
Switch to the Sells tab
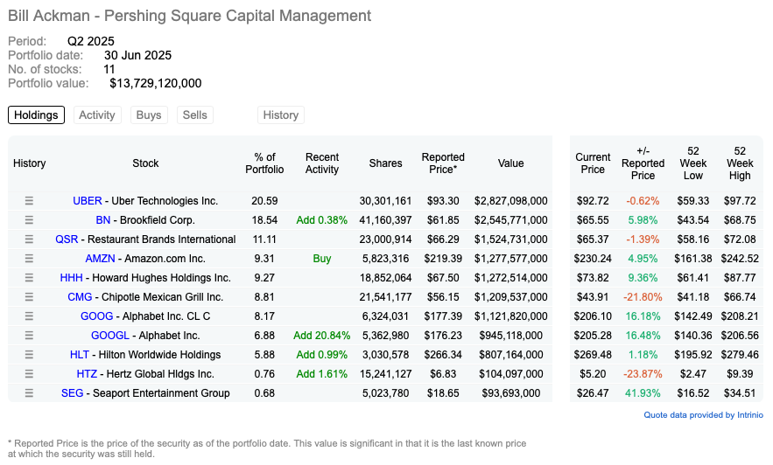tap(194, 115)
